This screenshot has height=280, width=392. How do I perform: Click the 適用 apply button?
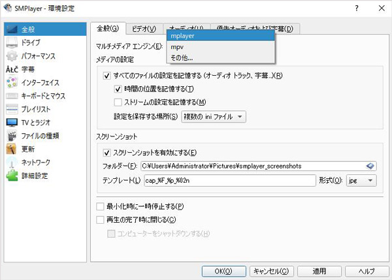coord(319,272)
